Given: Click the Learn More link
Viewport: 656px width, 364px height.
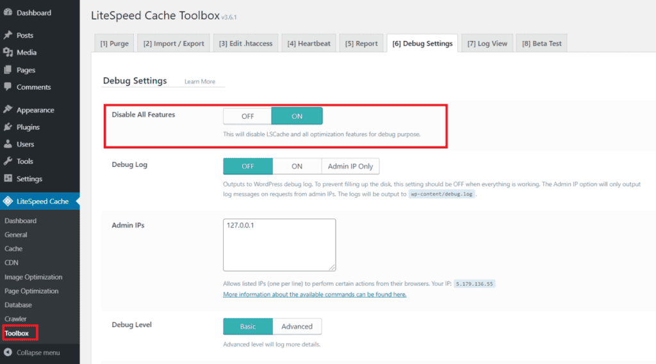Looking at the screenshot, I should point(200,81).
